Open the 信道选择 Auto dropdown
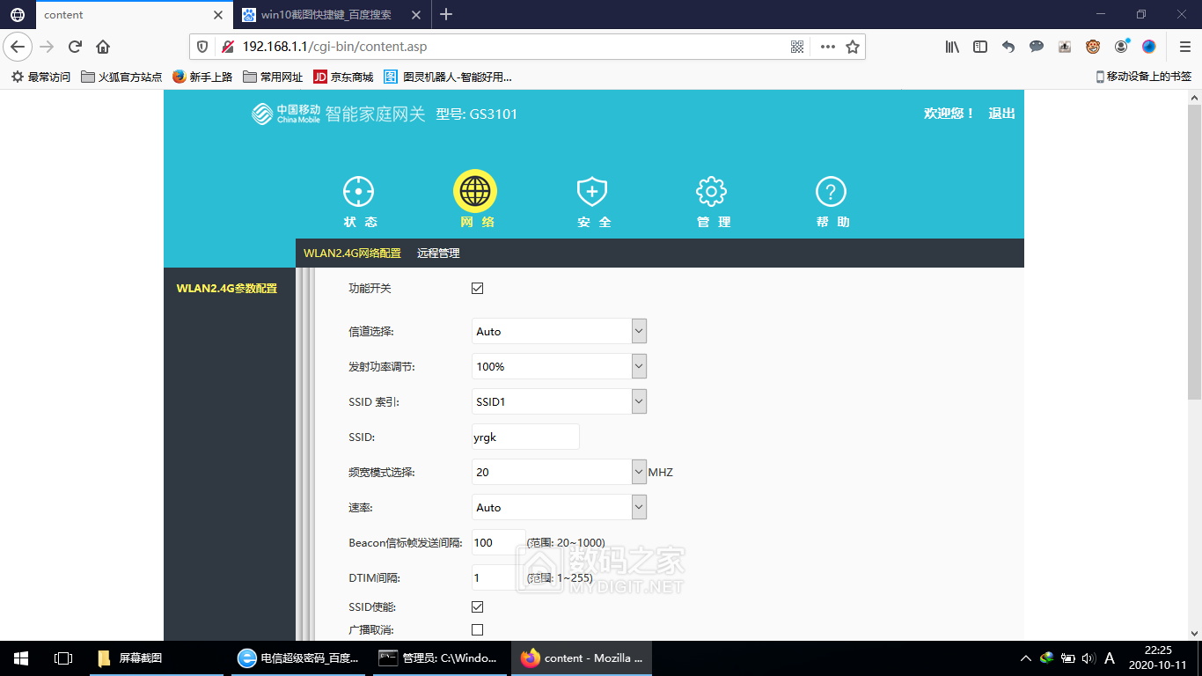This screenshot has height=676, width=1202. click(x=560, y=331)
